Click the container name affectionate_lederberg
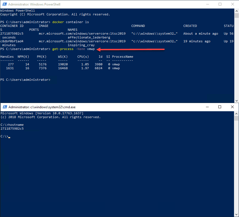 coord(89,37)
